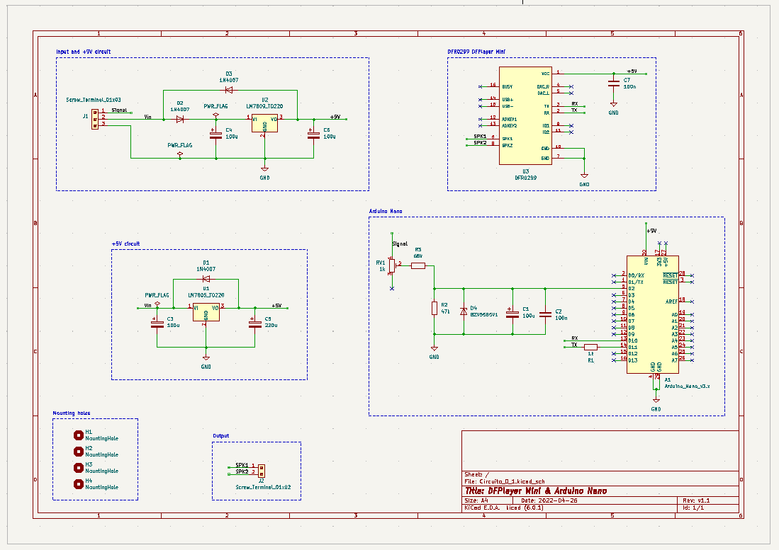Select resistor R3 symbol
The image size is (779, 550).
[417, 266]
